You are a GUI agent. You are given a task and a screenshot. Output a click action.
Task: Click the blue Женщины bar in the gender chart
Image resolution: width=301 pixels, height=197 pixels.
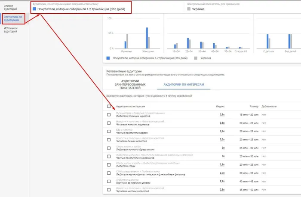point(147,38)
